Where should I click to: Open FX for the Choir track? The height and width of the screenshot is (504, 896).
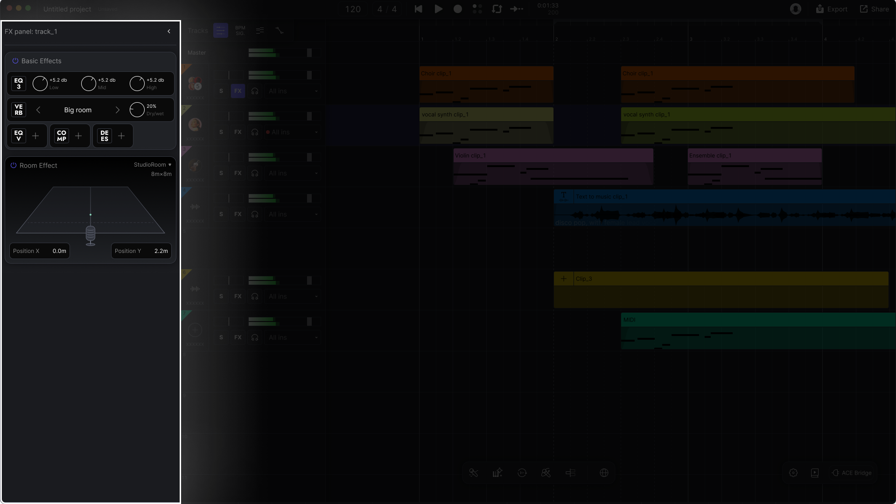coord(238,91)
